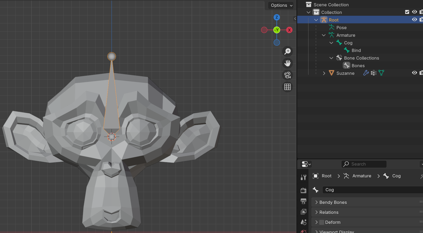The width and height of the screenshot is (423, 233).
Task: Click the Suzanne mesh triangle icon
Action: tap(332, 73)
